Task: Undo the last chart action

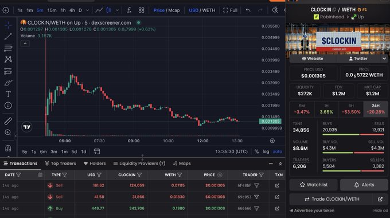Action: click(248, 10)
